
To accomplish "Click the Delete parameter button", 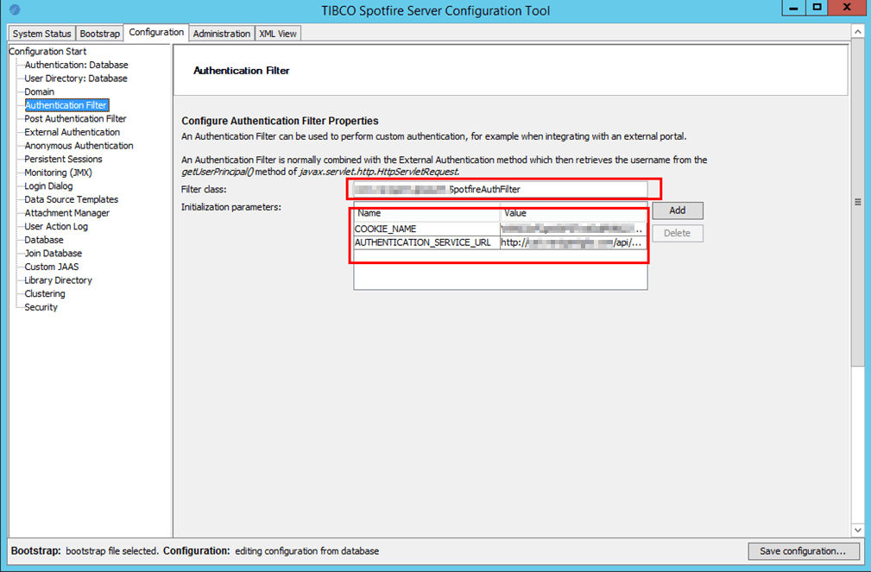I will coord(677,233).
